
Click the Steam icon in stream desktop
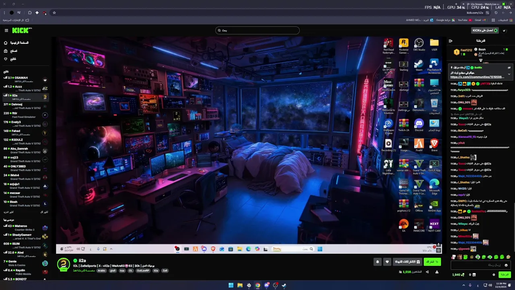(x=419, y=65)
